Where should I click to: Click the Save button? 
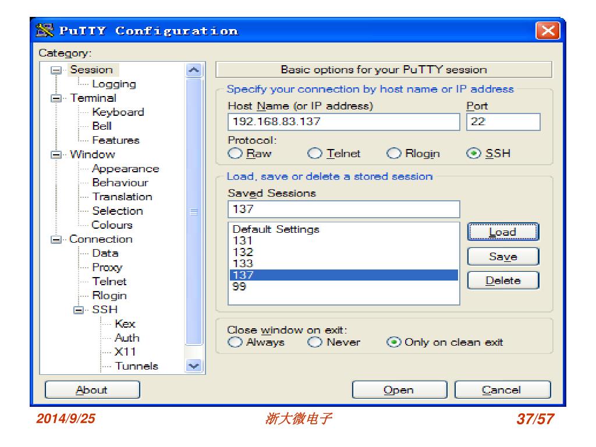coord(503,257)
